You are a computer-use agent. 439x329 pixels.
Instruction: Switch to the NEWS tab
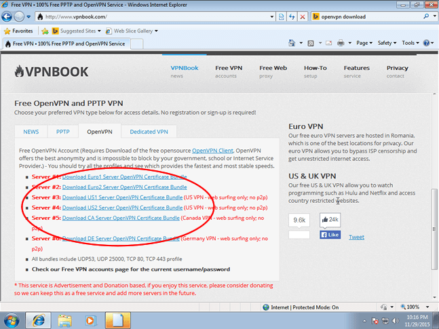[31, 132]
